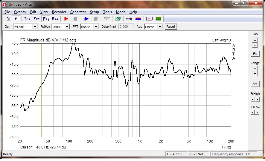Toggle the dark triangle toolbar button
The height and width of the screenshot is (161, 265).
[16, 19]
